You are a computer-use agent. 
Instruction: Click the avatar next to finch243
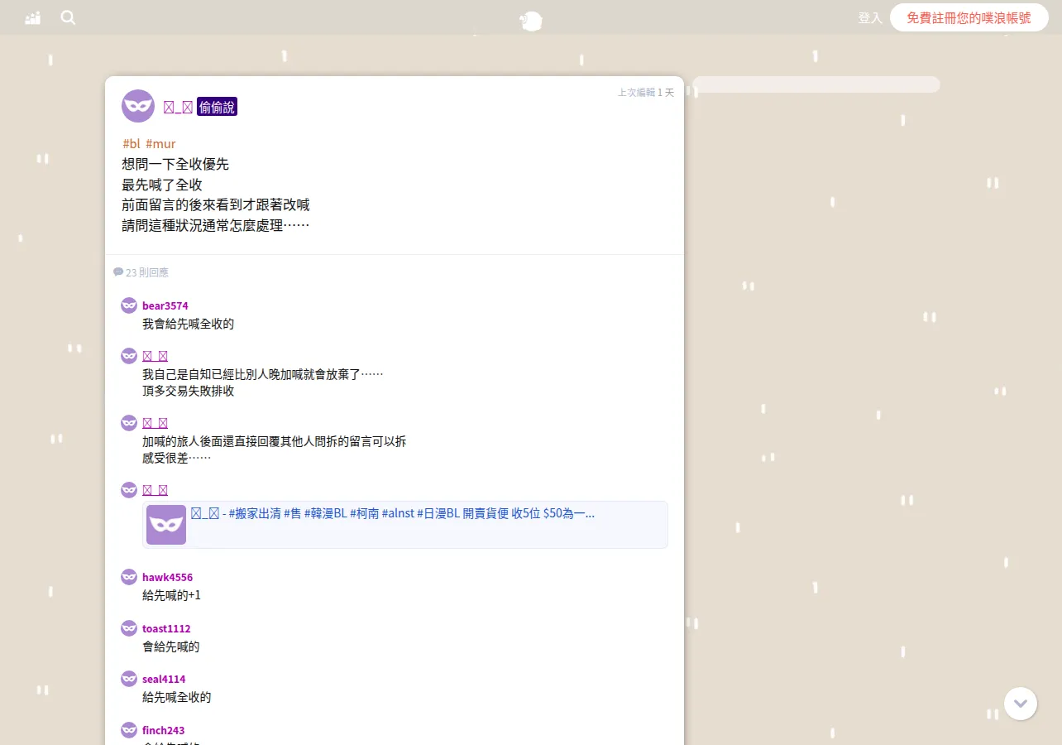129,730
